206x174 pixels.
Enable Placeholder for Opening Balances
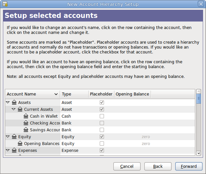[x=102, y=144]
